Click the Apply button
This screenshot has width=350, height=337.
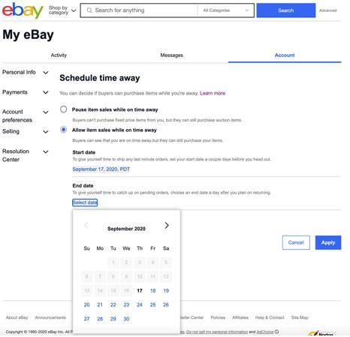coord(328,242)
